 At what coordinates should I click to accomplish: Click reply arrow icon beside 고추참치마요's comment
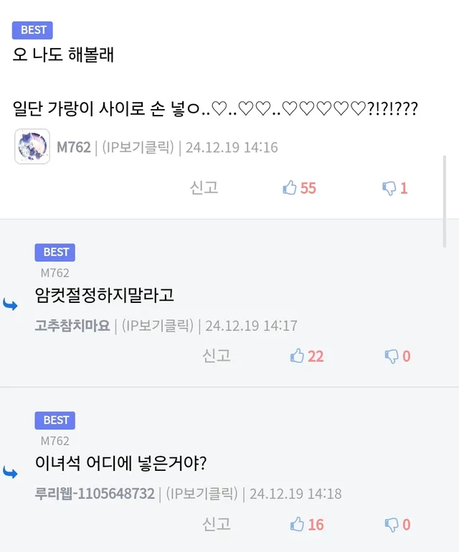tap(10, 304)
